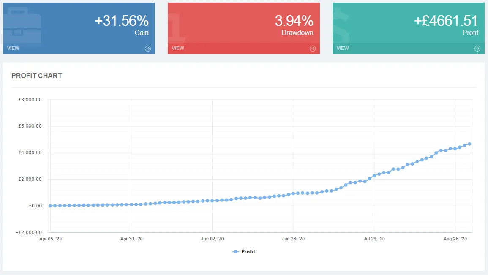Open VIEW link on Gain card

[13, 48]
